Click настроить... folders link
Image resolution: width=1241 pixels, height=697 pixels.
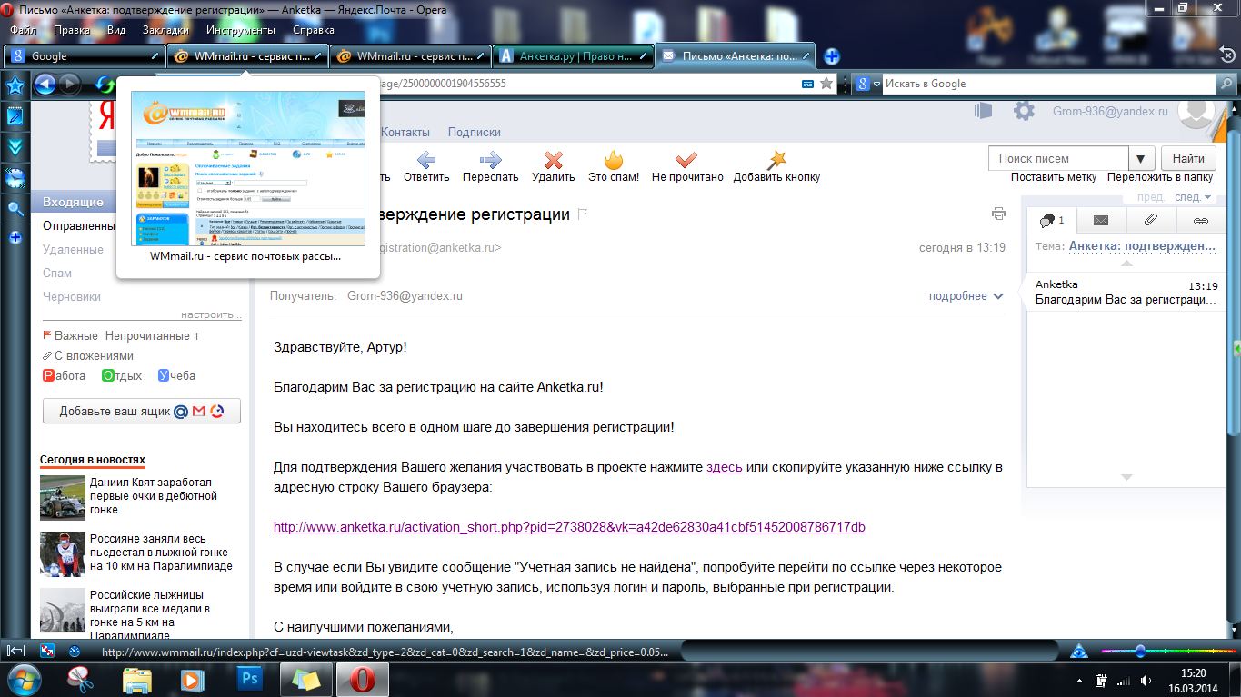[x=211, y=314]
